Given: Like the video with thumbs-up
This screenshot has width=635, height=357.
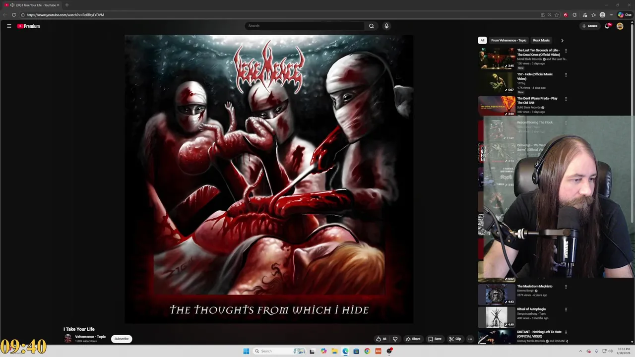Looking at the screenshot, I should pyautogui.click(x=381, y=339).
